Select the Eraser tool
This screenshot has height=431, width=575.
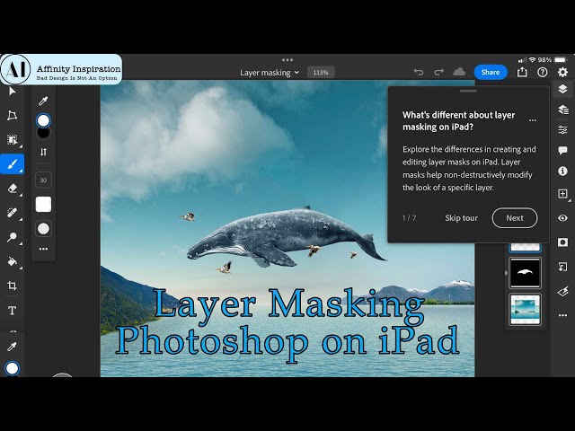click(x=12, y=189)
